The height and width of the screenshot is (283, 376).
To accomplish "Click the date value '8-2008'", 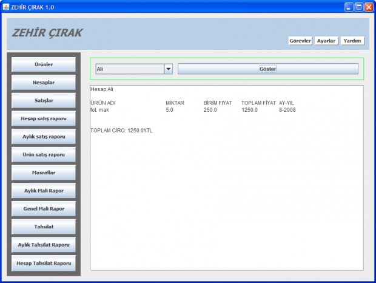I will point(287,110).
